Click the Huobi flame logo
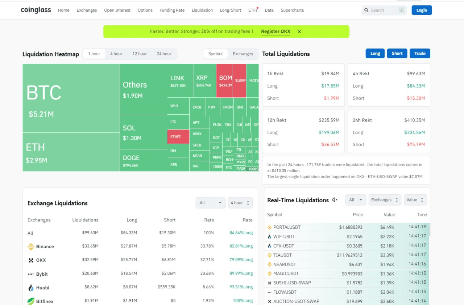 click(31, 288)
